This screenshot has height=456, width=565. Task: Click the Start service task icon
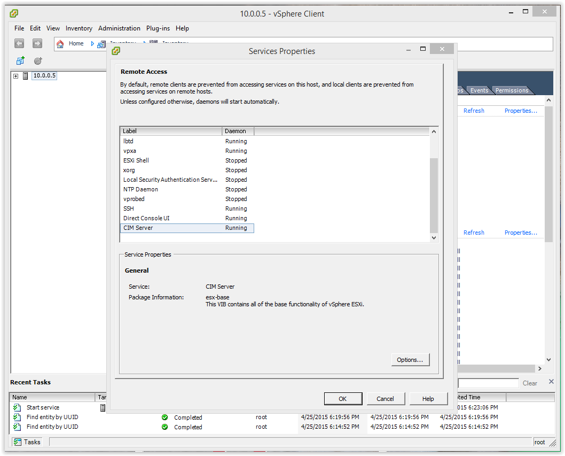[x=17, y=407]
